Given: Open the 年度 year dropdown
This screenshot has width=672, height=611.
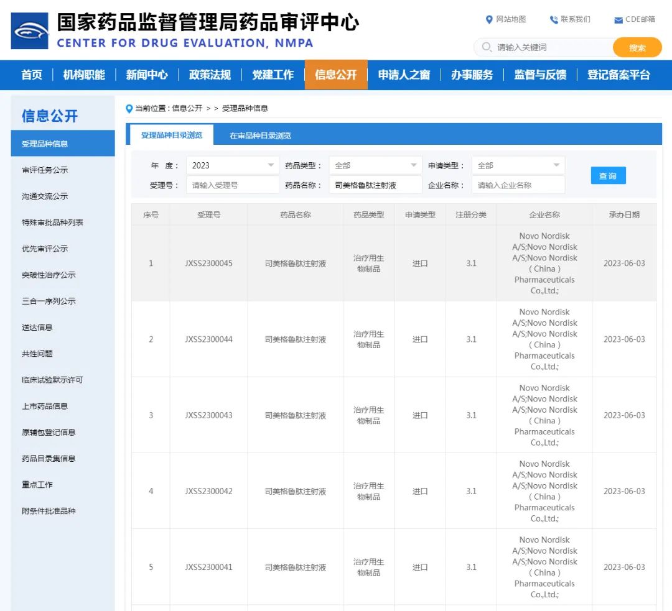Looking at the screenshot, I should (x=232, y=165).
